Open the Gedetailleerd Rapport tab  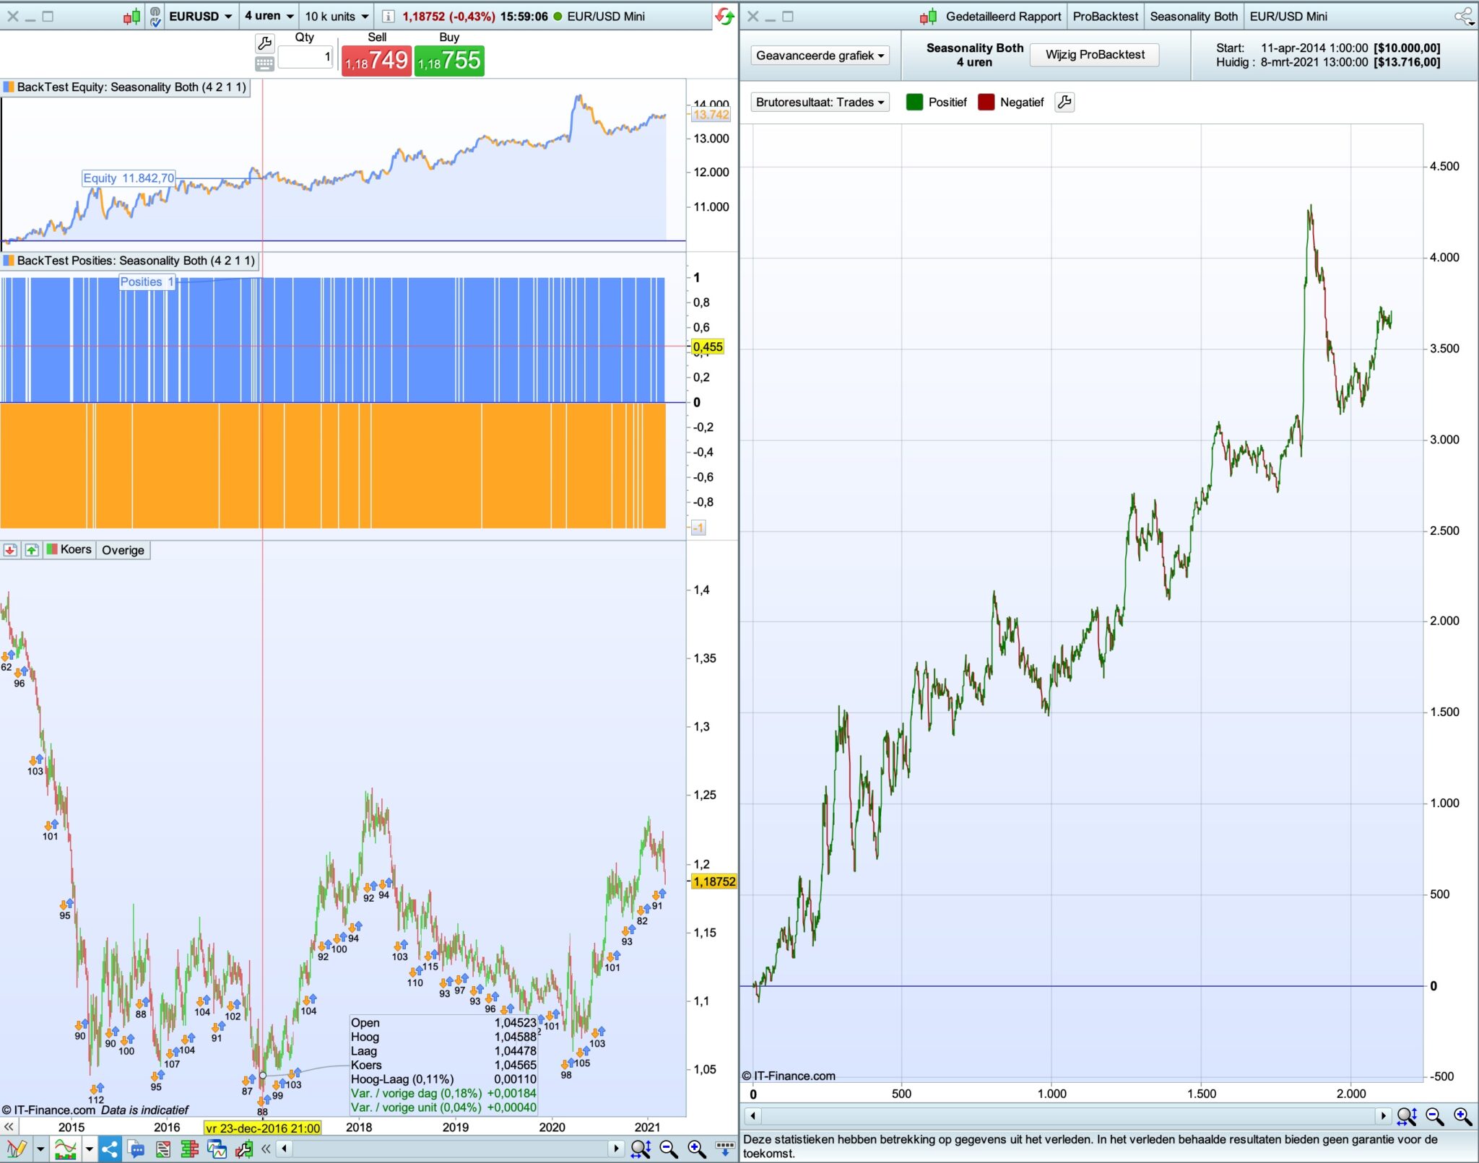(x=1002, y=16)
